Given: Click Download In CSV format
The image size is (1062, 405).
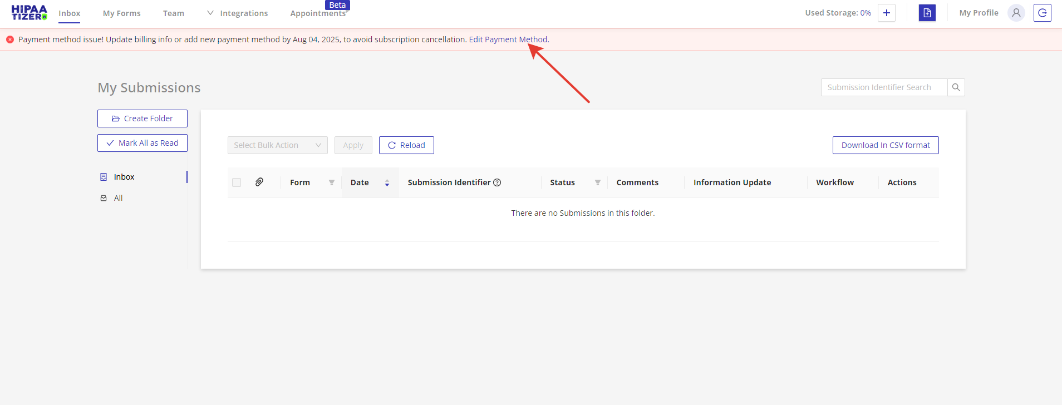Looking at the screenshot, I should coord(886,145).
